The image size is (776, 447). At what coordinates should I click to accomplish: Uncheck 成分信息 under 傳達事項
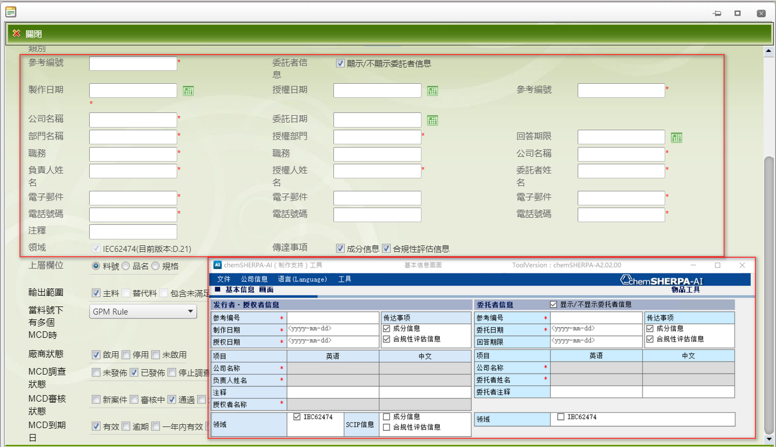[x=340, y=249]
